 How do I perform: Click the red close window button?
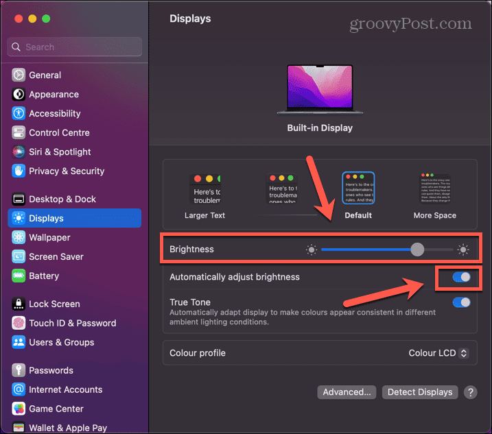(19, 19)
